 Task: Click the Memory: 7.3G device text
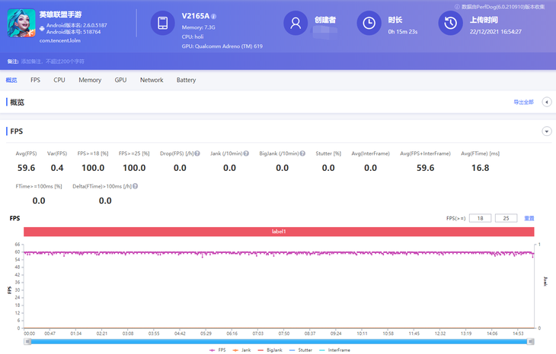click(x=198, y=27)
